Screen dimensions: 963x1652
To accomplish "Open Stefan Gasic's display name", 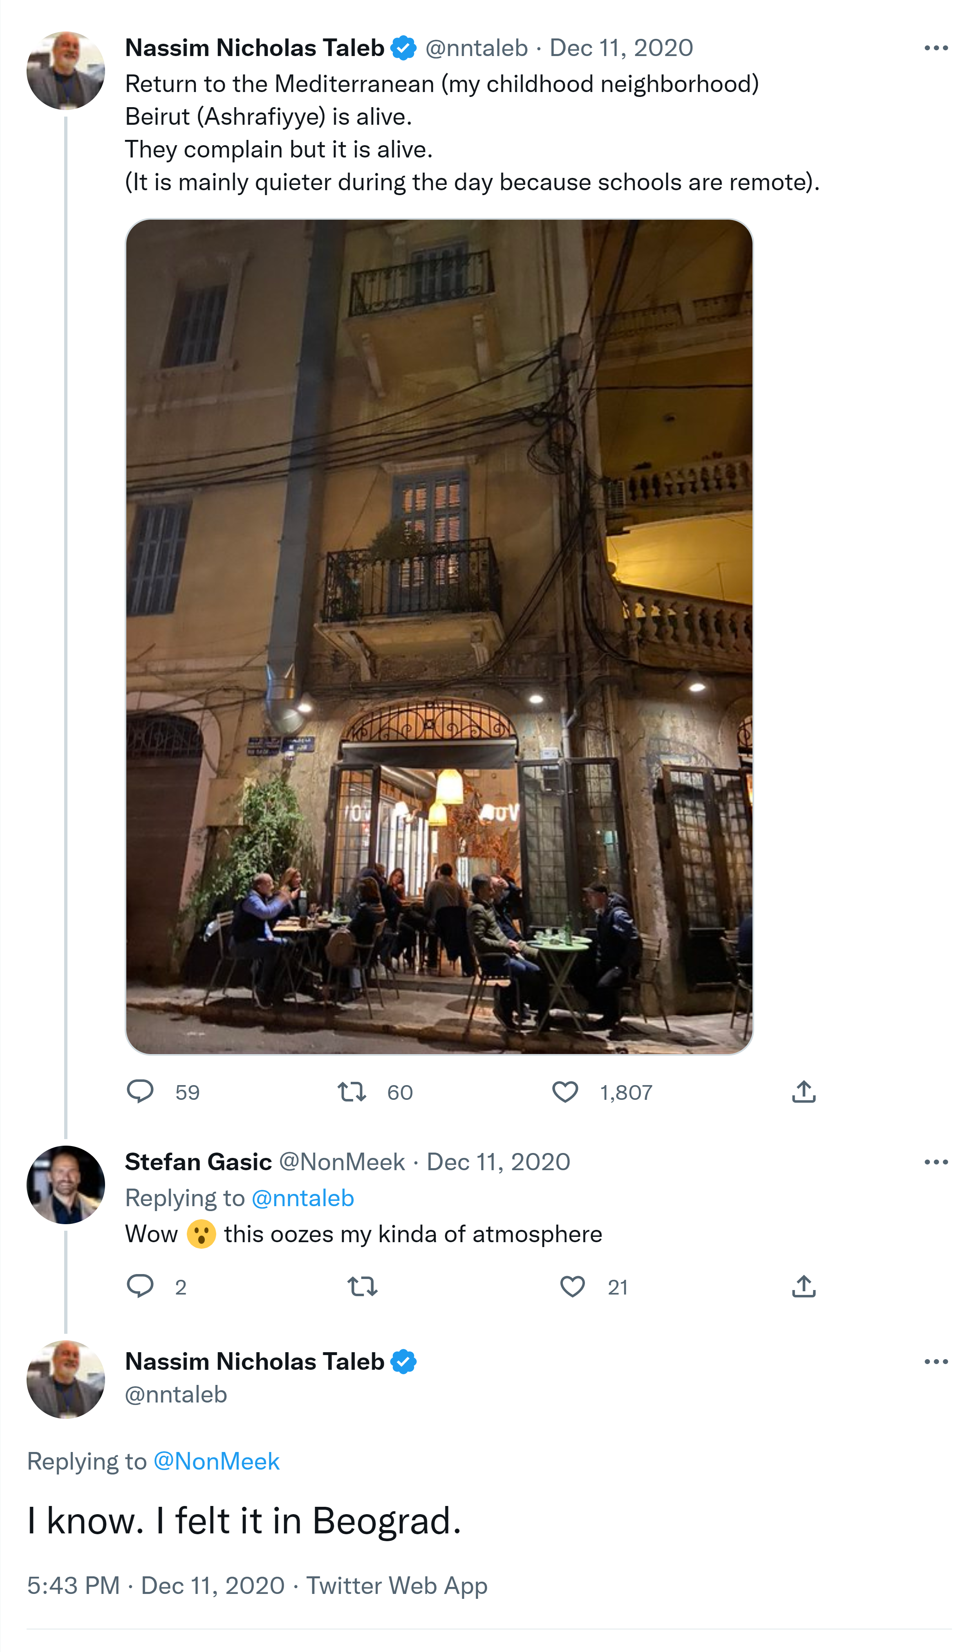I will 198,1162.
